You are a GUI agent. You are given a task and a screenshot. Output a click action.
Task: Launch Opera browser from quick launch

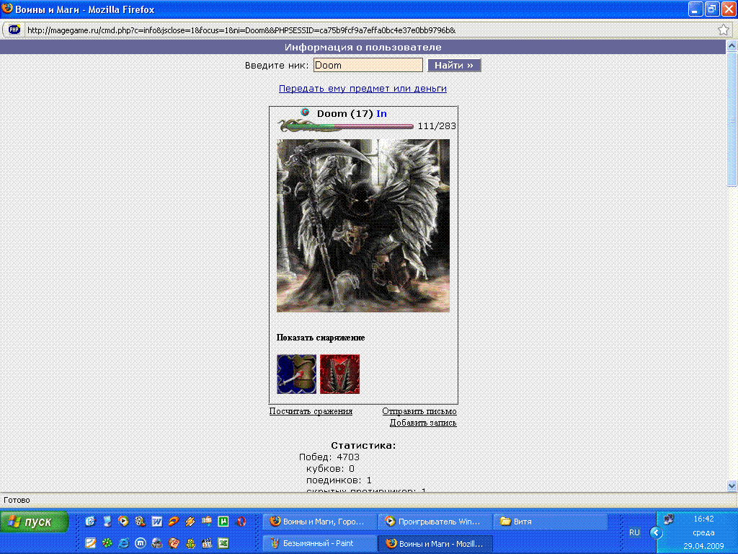tap(241, 521)
